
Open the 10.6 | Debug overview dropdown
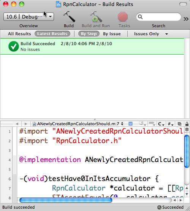coord(28,17)
